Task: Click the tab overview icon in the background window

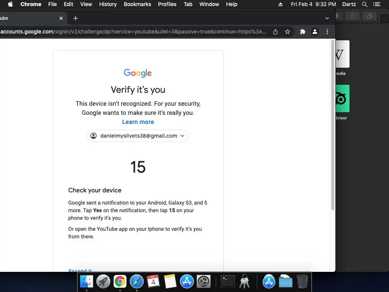Action: (x=369, y=16)
